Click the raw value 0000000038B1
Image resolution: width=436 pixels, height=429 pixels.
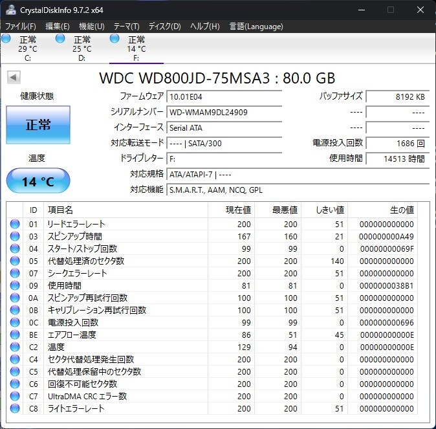click(x=386, y=286)
